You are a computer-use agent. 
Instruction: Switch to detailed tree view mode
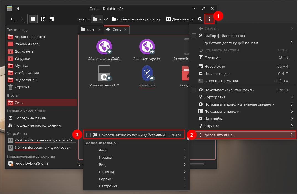point(52,19)
